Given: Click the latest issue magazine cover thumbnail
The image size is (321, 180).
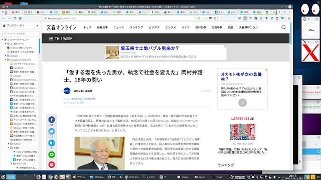Looking at the screenshot, I should point(242,132).
